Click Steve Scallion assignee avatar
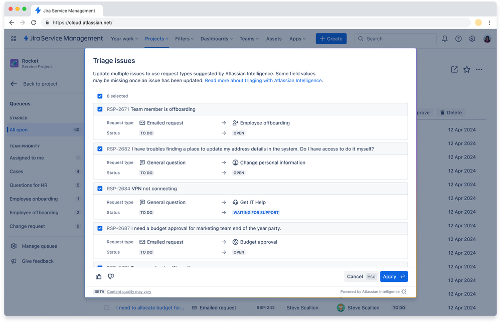Screen dimensions: 501x323 (341, 307)
